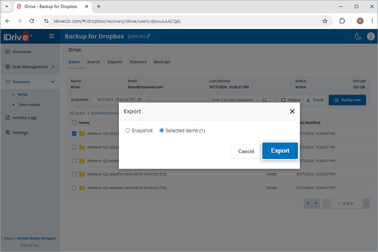Open the page size dropdown showing 5

(x=312, y=203)
